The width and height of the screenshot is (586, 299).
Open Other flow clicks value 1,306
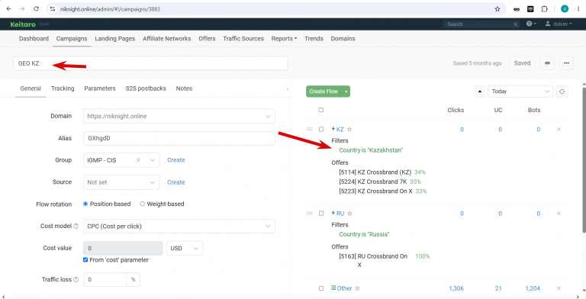pos(456,288)
